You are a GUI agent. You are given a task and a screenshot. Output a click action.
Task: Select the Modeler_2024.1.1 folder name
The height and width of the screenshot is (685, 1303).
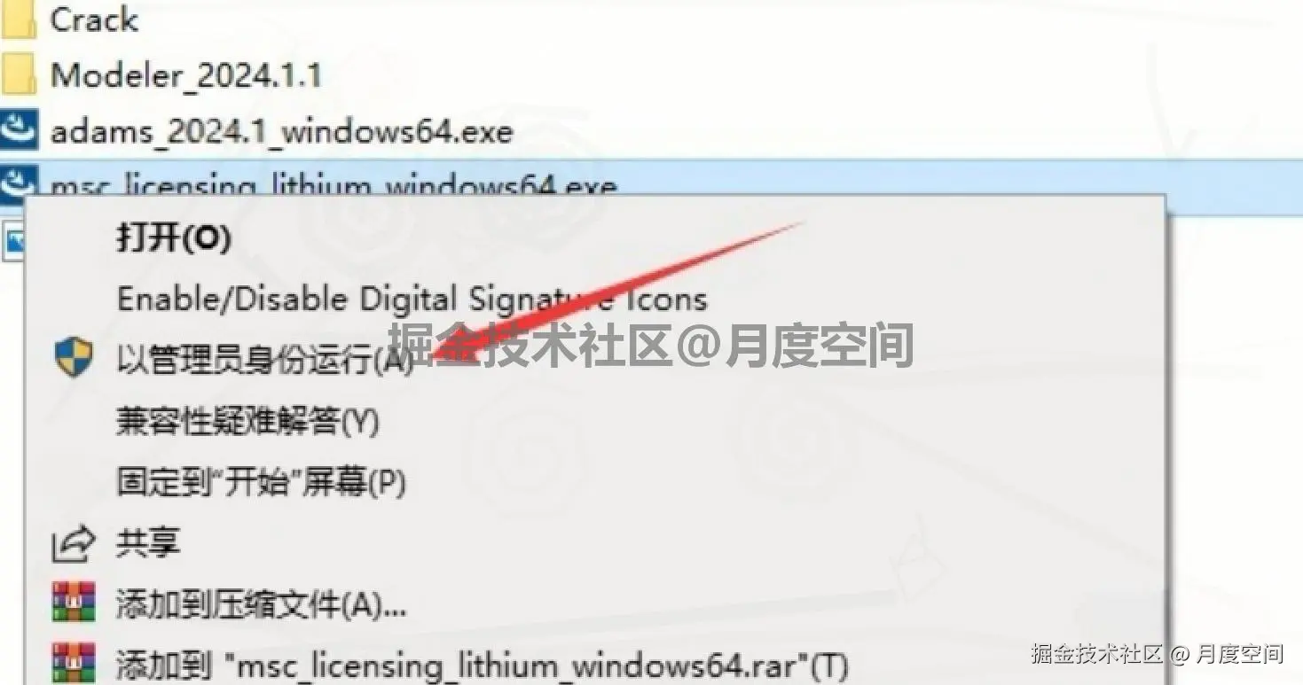click(186, 75)
